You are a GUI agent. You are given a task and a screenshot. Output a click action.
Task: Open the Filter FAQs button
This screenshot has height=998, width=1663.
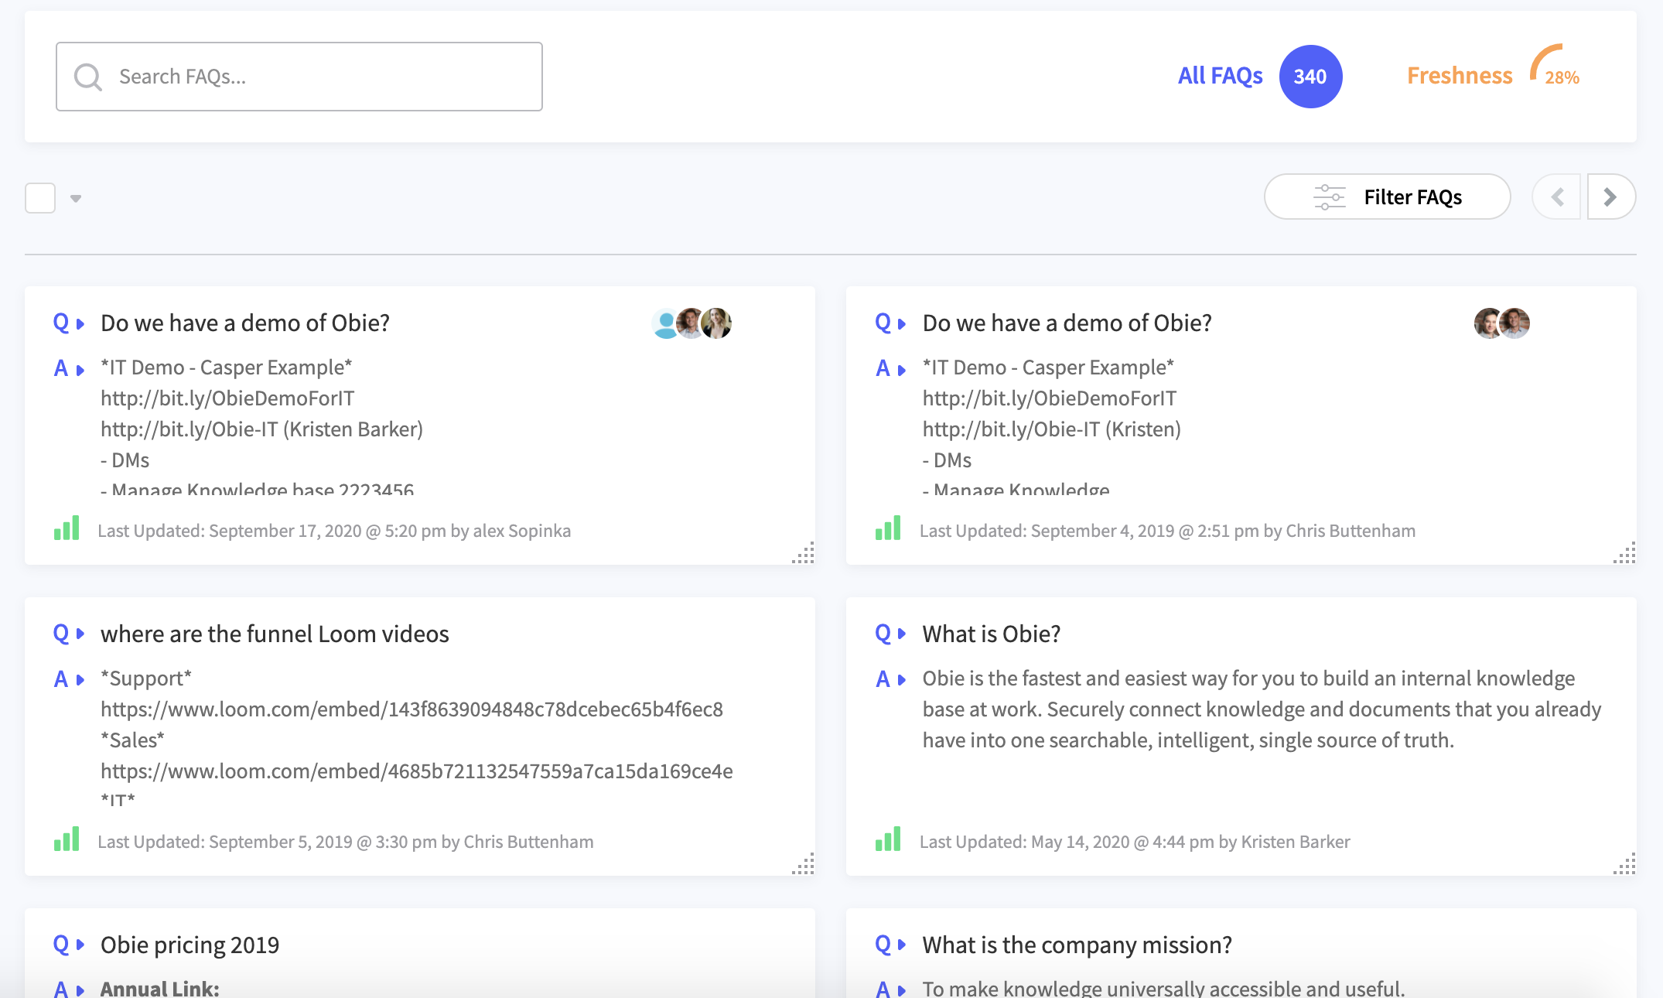click(1387, 197)
